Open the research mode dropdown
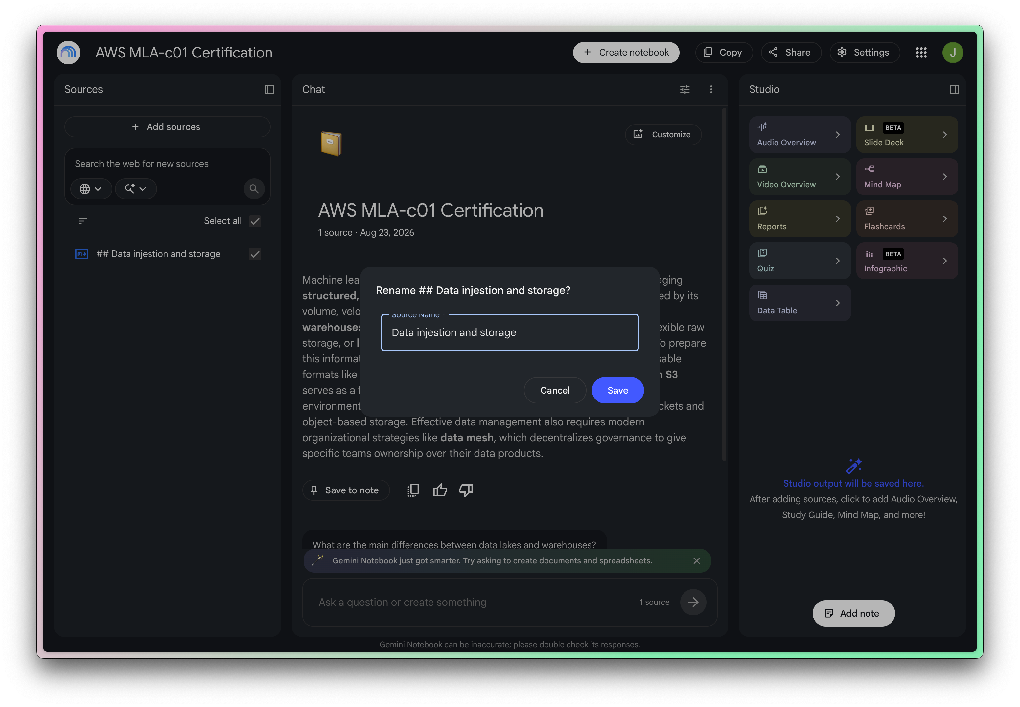1020x707 pixels. point(136,189)
